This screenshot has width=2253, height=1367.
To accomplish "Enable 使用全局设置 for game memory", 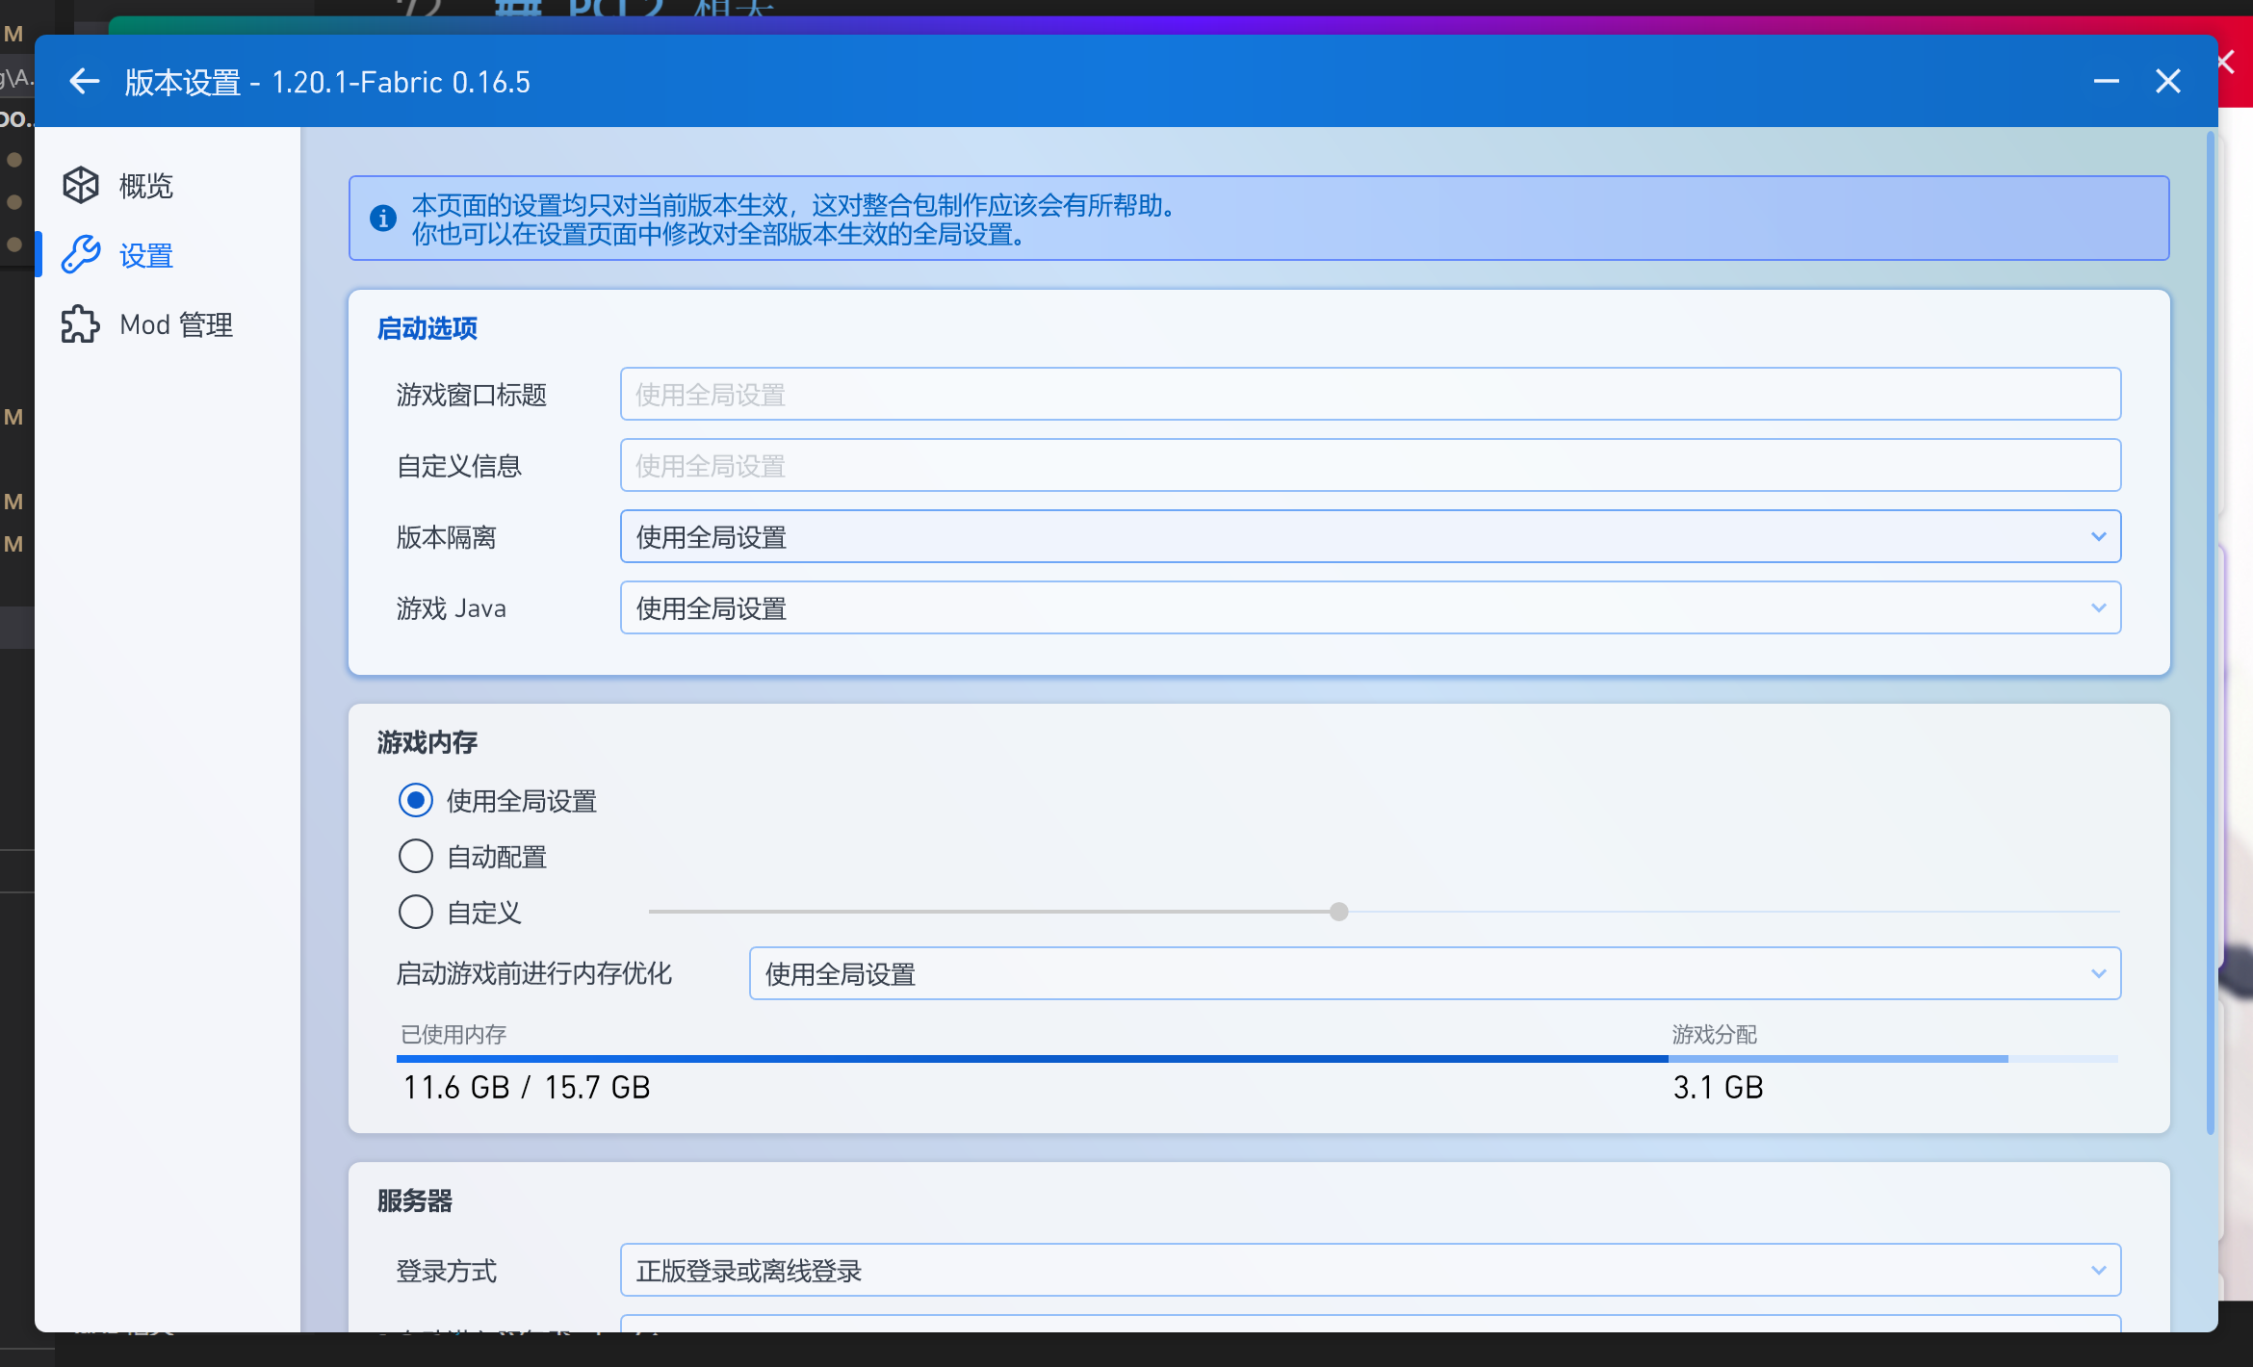I will click(x=416, y=799).
